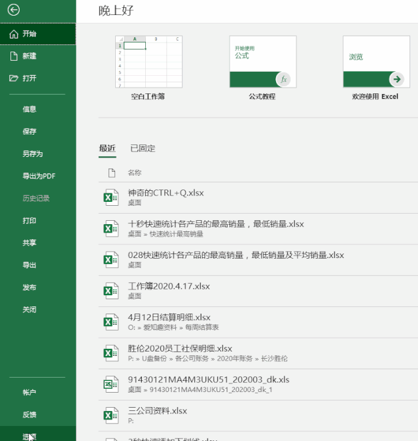Click the Excel icon for 028快速统计各产品
Screen dimensions: 418x441
point(111,260)
